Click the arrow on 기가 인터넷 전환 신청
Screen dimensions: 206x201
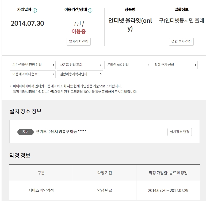(54, 65)
